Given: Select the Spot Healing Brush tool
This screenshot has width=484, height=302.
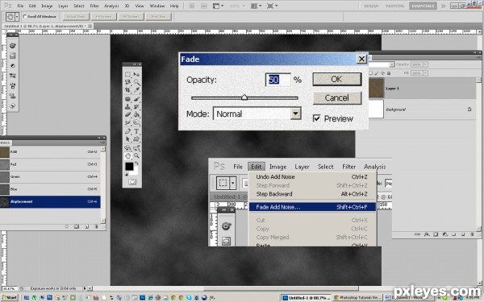Looking at the screenshot, I should (127, 99).
